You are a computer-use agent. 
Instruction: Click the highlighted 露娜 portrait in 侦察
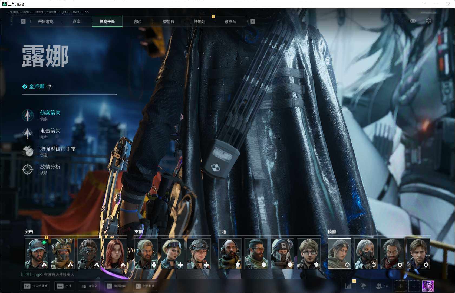click(x=339, y=253)
